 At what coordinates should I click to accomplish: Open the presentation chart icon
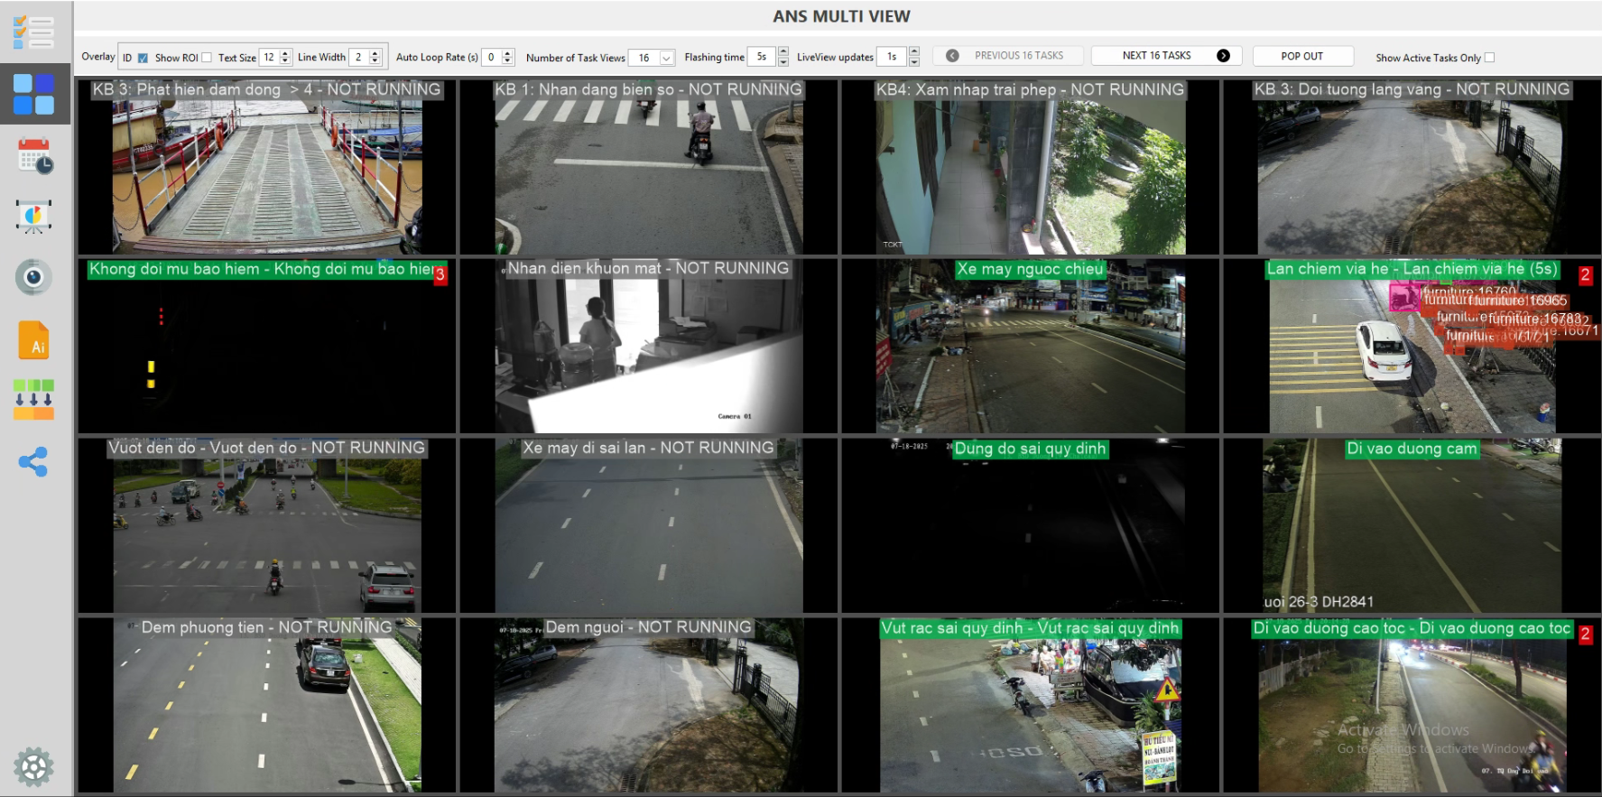pyautogui.click(x=33, y=217)
